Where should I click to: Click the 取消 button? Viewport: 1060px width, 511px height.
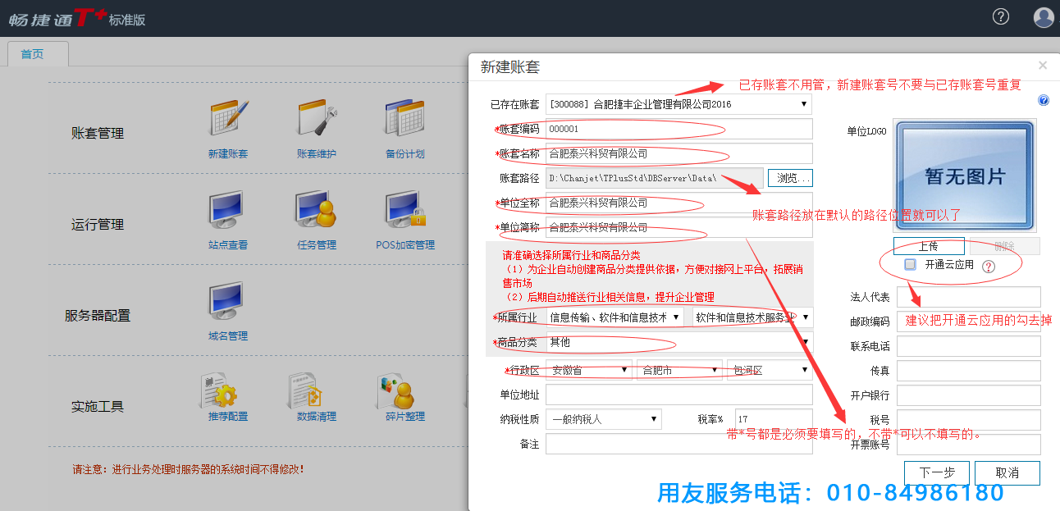click(x=1007, y=473)
